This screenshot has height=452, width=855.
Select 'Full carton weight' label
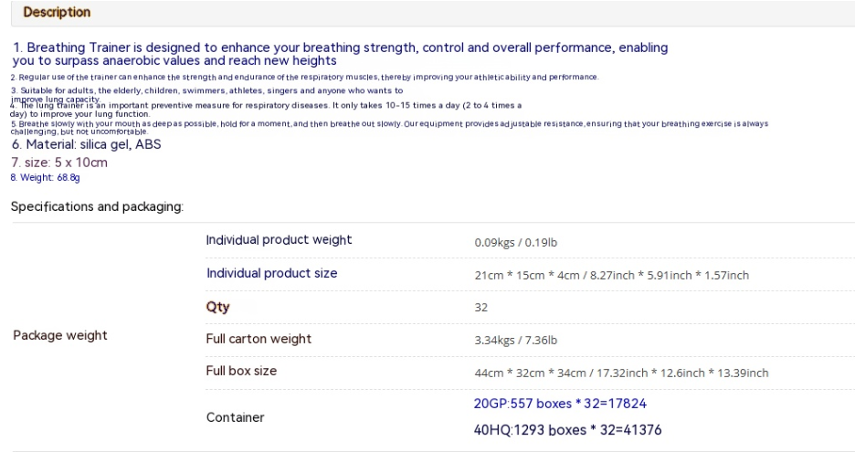click(x=259, y=339)
